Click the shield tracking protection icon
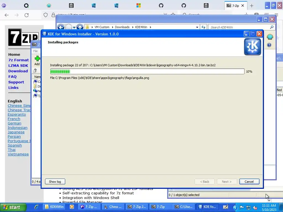Image resolution: width=283 pixels, height=212 pixels. point(46,15)
